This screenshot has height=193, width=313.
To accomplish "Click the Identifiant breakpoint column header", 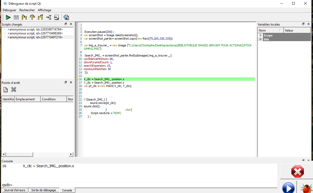I will pyautogui.click(x=8, y=99).
